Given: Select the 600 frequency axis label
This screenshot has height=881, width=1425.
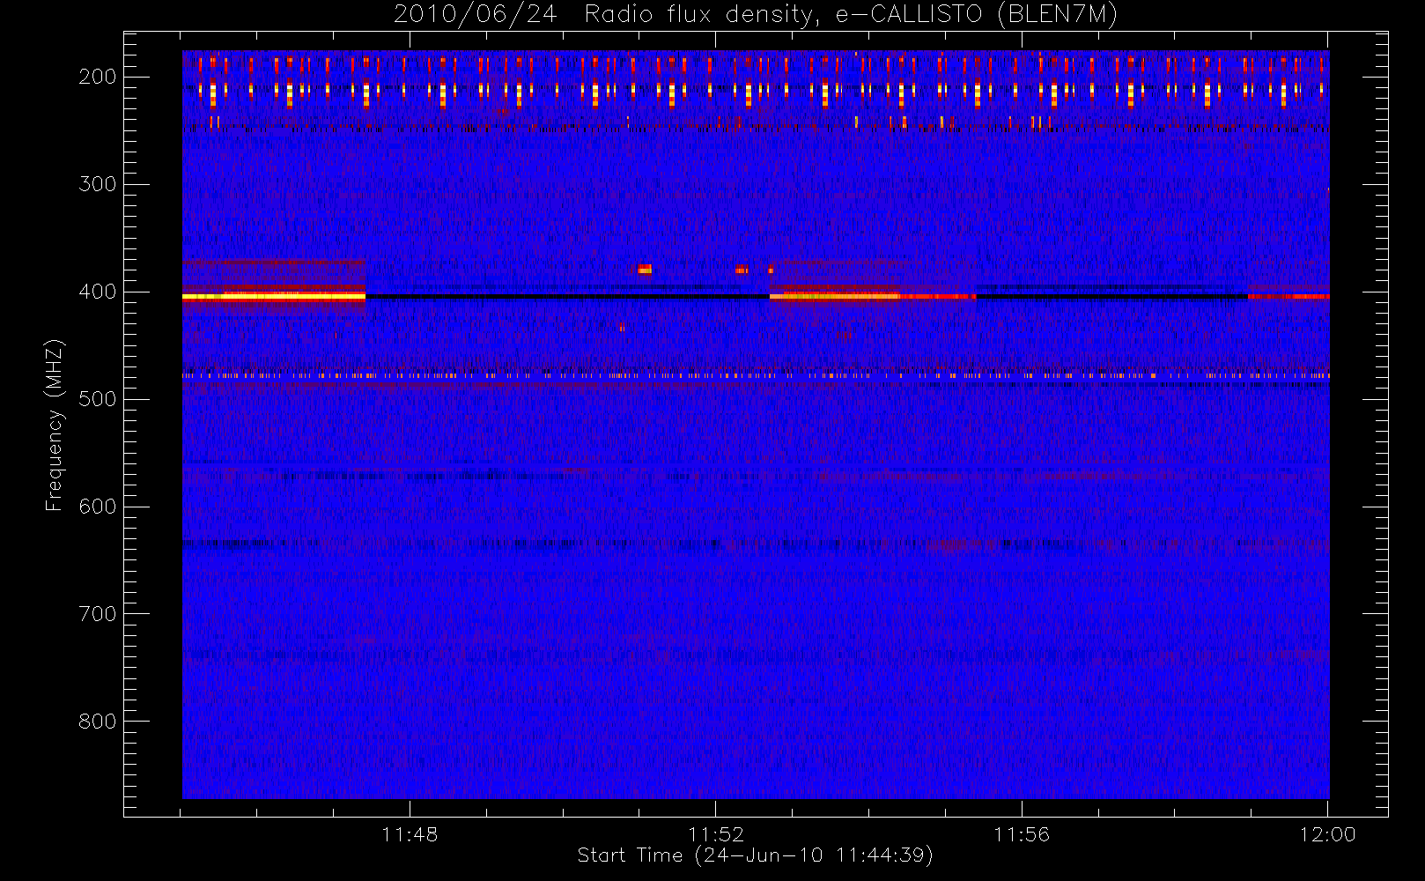Looking at the screenshot, I should point(97,507).
